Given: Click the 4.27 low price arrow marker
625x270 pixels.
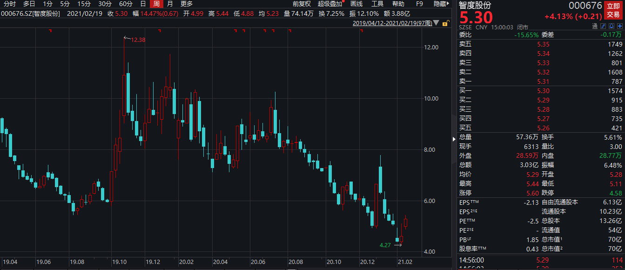Looking at the screenshot, I should (397, 244).
